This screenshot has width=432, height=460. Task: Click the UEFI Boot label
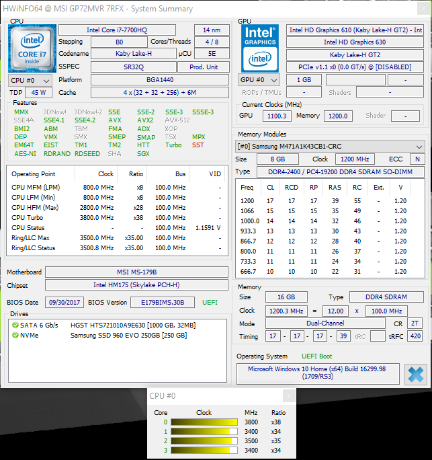(x=317, y=356)
